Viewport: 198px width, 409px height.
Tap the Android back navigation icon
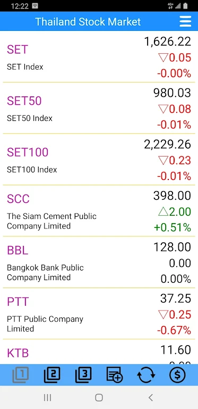point(150,397)
